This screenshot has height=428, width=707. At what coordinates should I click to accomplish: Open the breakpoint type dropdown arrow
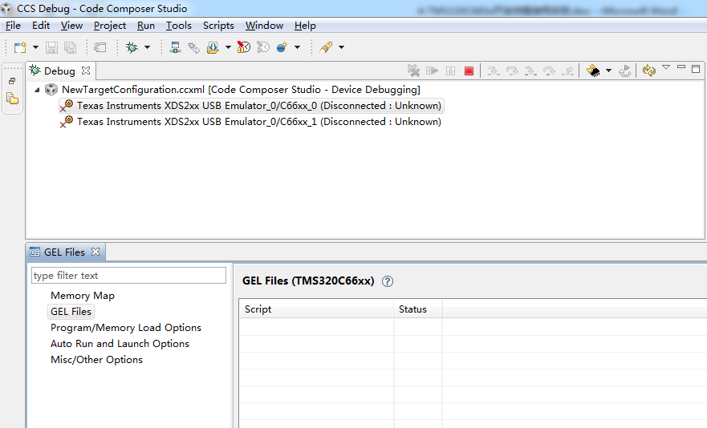297,47
